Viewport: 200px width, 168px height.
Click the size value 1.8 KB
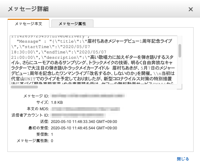57,102
